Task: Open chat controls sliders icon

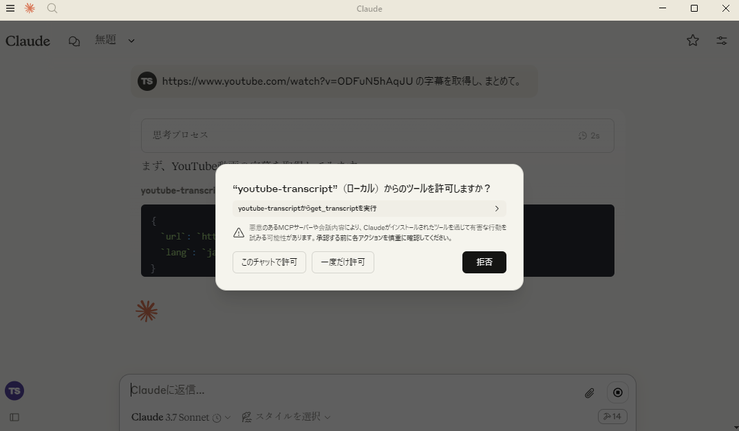Action: point(722,41)
